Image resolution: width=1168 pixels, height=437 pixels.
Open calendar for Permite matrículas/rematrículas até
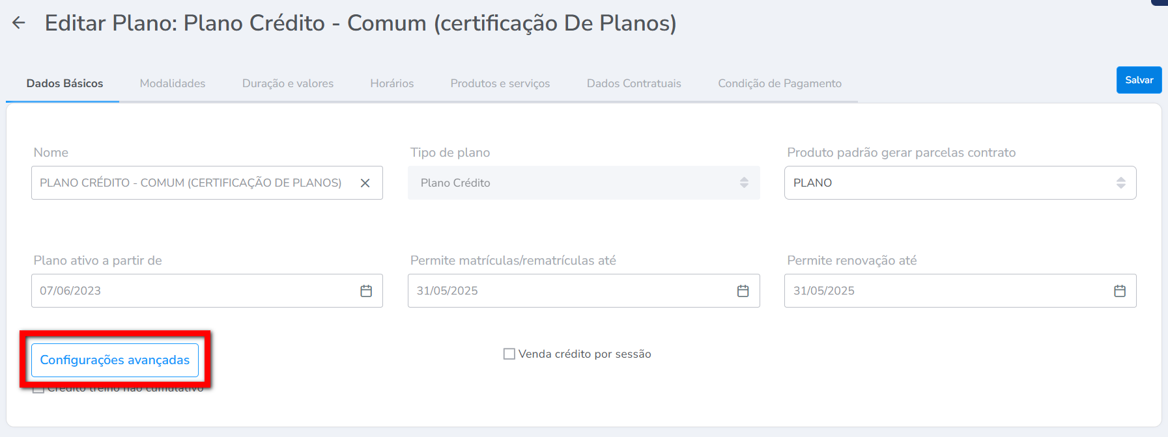coord(743,291)
